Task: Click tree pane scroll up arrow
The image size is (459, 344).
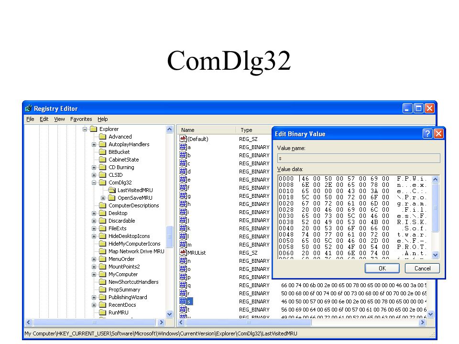Action: tap(169, 129)
